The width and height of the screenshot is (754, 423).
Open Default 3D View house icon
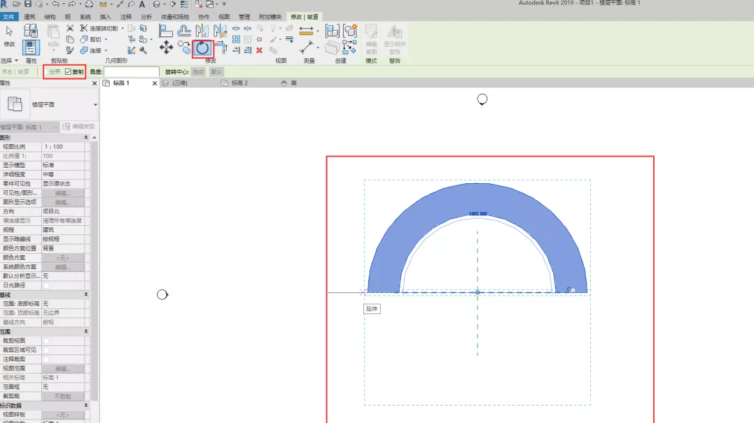pos(156,4)
